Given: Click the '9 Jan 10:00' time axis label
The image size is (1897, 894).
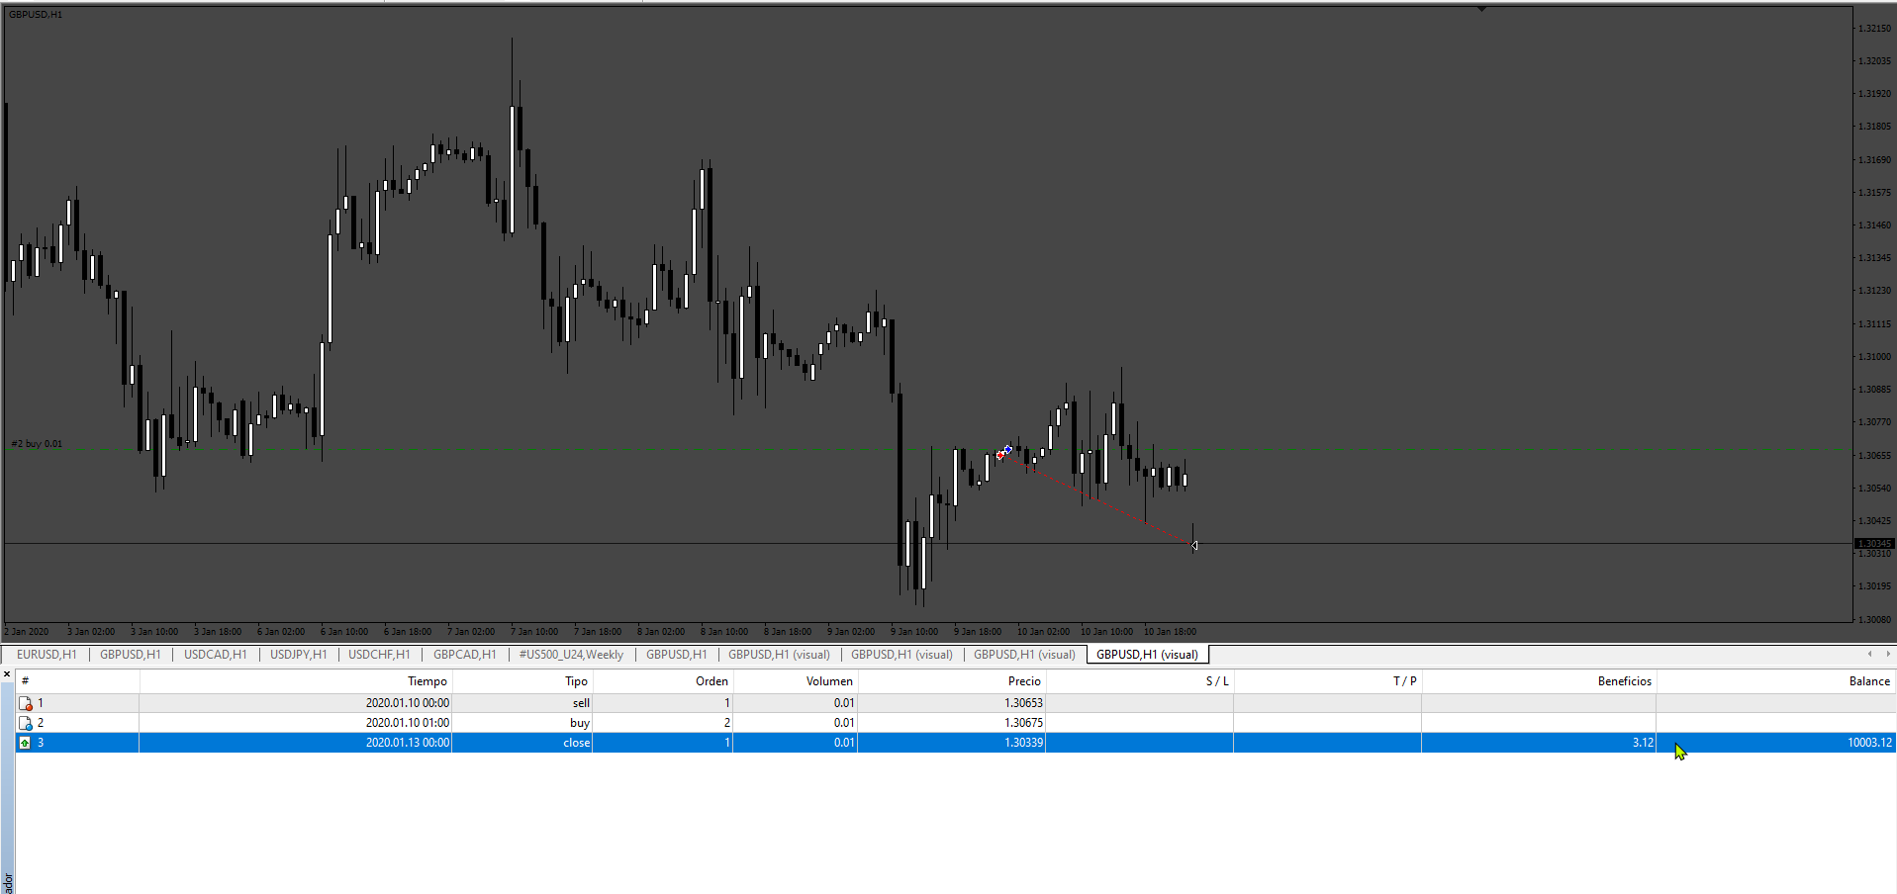Looking at the screenshot, I should tap(914, 631).
